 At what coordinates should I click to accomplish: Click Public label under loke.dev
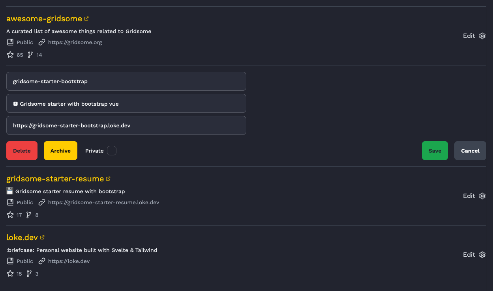(x=25, y=261)
